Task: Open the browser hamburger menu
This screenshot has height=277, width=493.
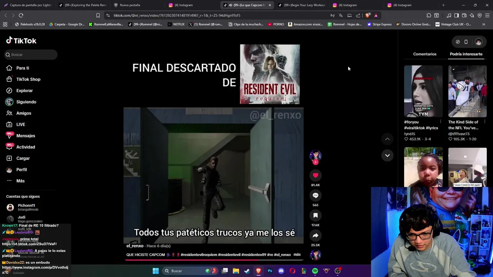Action: coord(487,15)
